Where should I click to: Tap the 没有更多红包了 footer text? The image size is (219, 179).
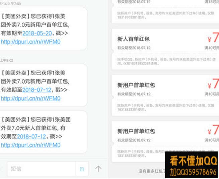[152, 171]
